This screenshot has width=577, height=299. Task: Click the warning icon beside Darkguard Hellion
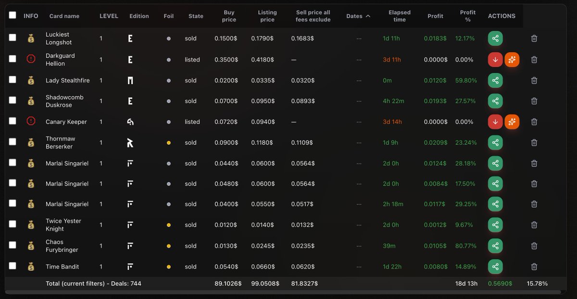pyautogui.click(x=31, y=60)
